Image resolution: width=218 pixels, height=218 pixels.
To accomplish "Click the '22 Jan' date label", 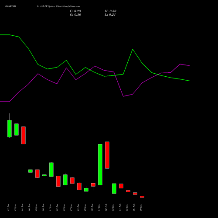I will [x=57, y=208].
